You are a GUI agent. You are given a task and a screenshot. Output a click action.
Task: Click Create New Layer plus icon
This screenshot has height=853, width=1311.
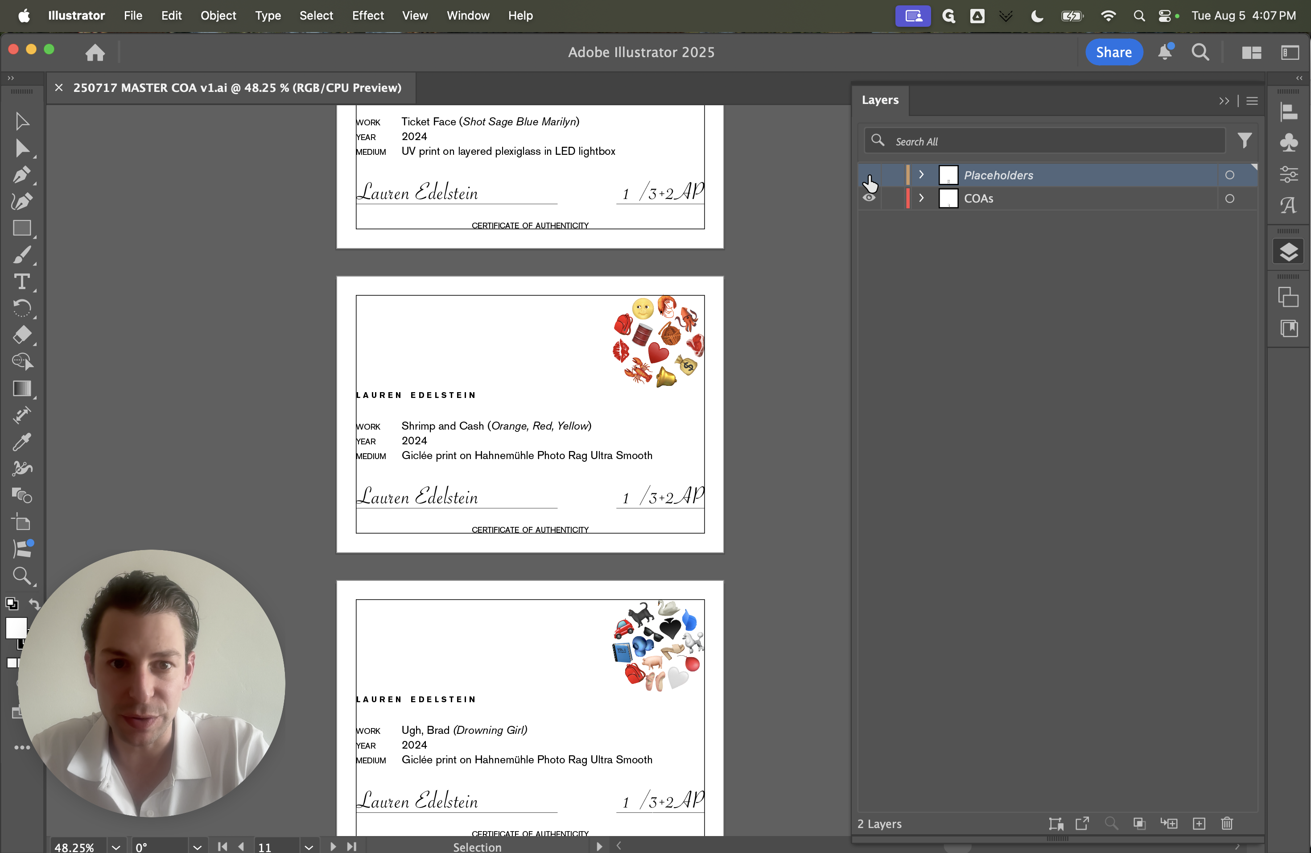[1199, 823]
